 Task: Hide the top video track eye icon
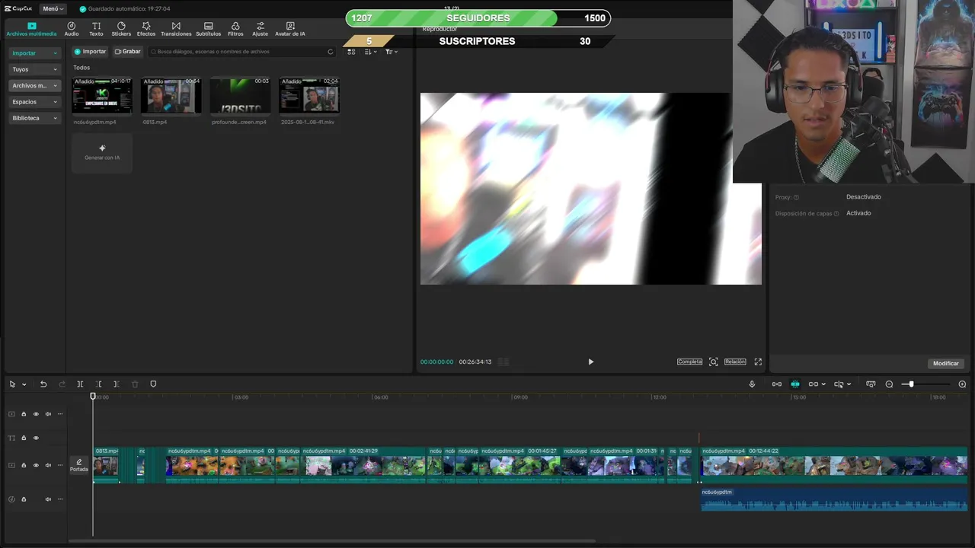pyautogui.click(x=36, y=414)
